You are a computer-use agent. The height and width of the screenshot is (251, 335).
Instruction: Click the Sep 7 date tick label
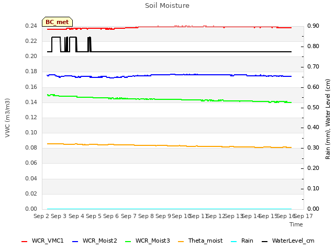click(x=129, y=216)
